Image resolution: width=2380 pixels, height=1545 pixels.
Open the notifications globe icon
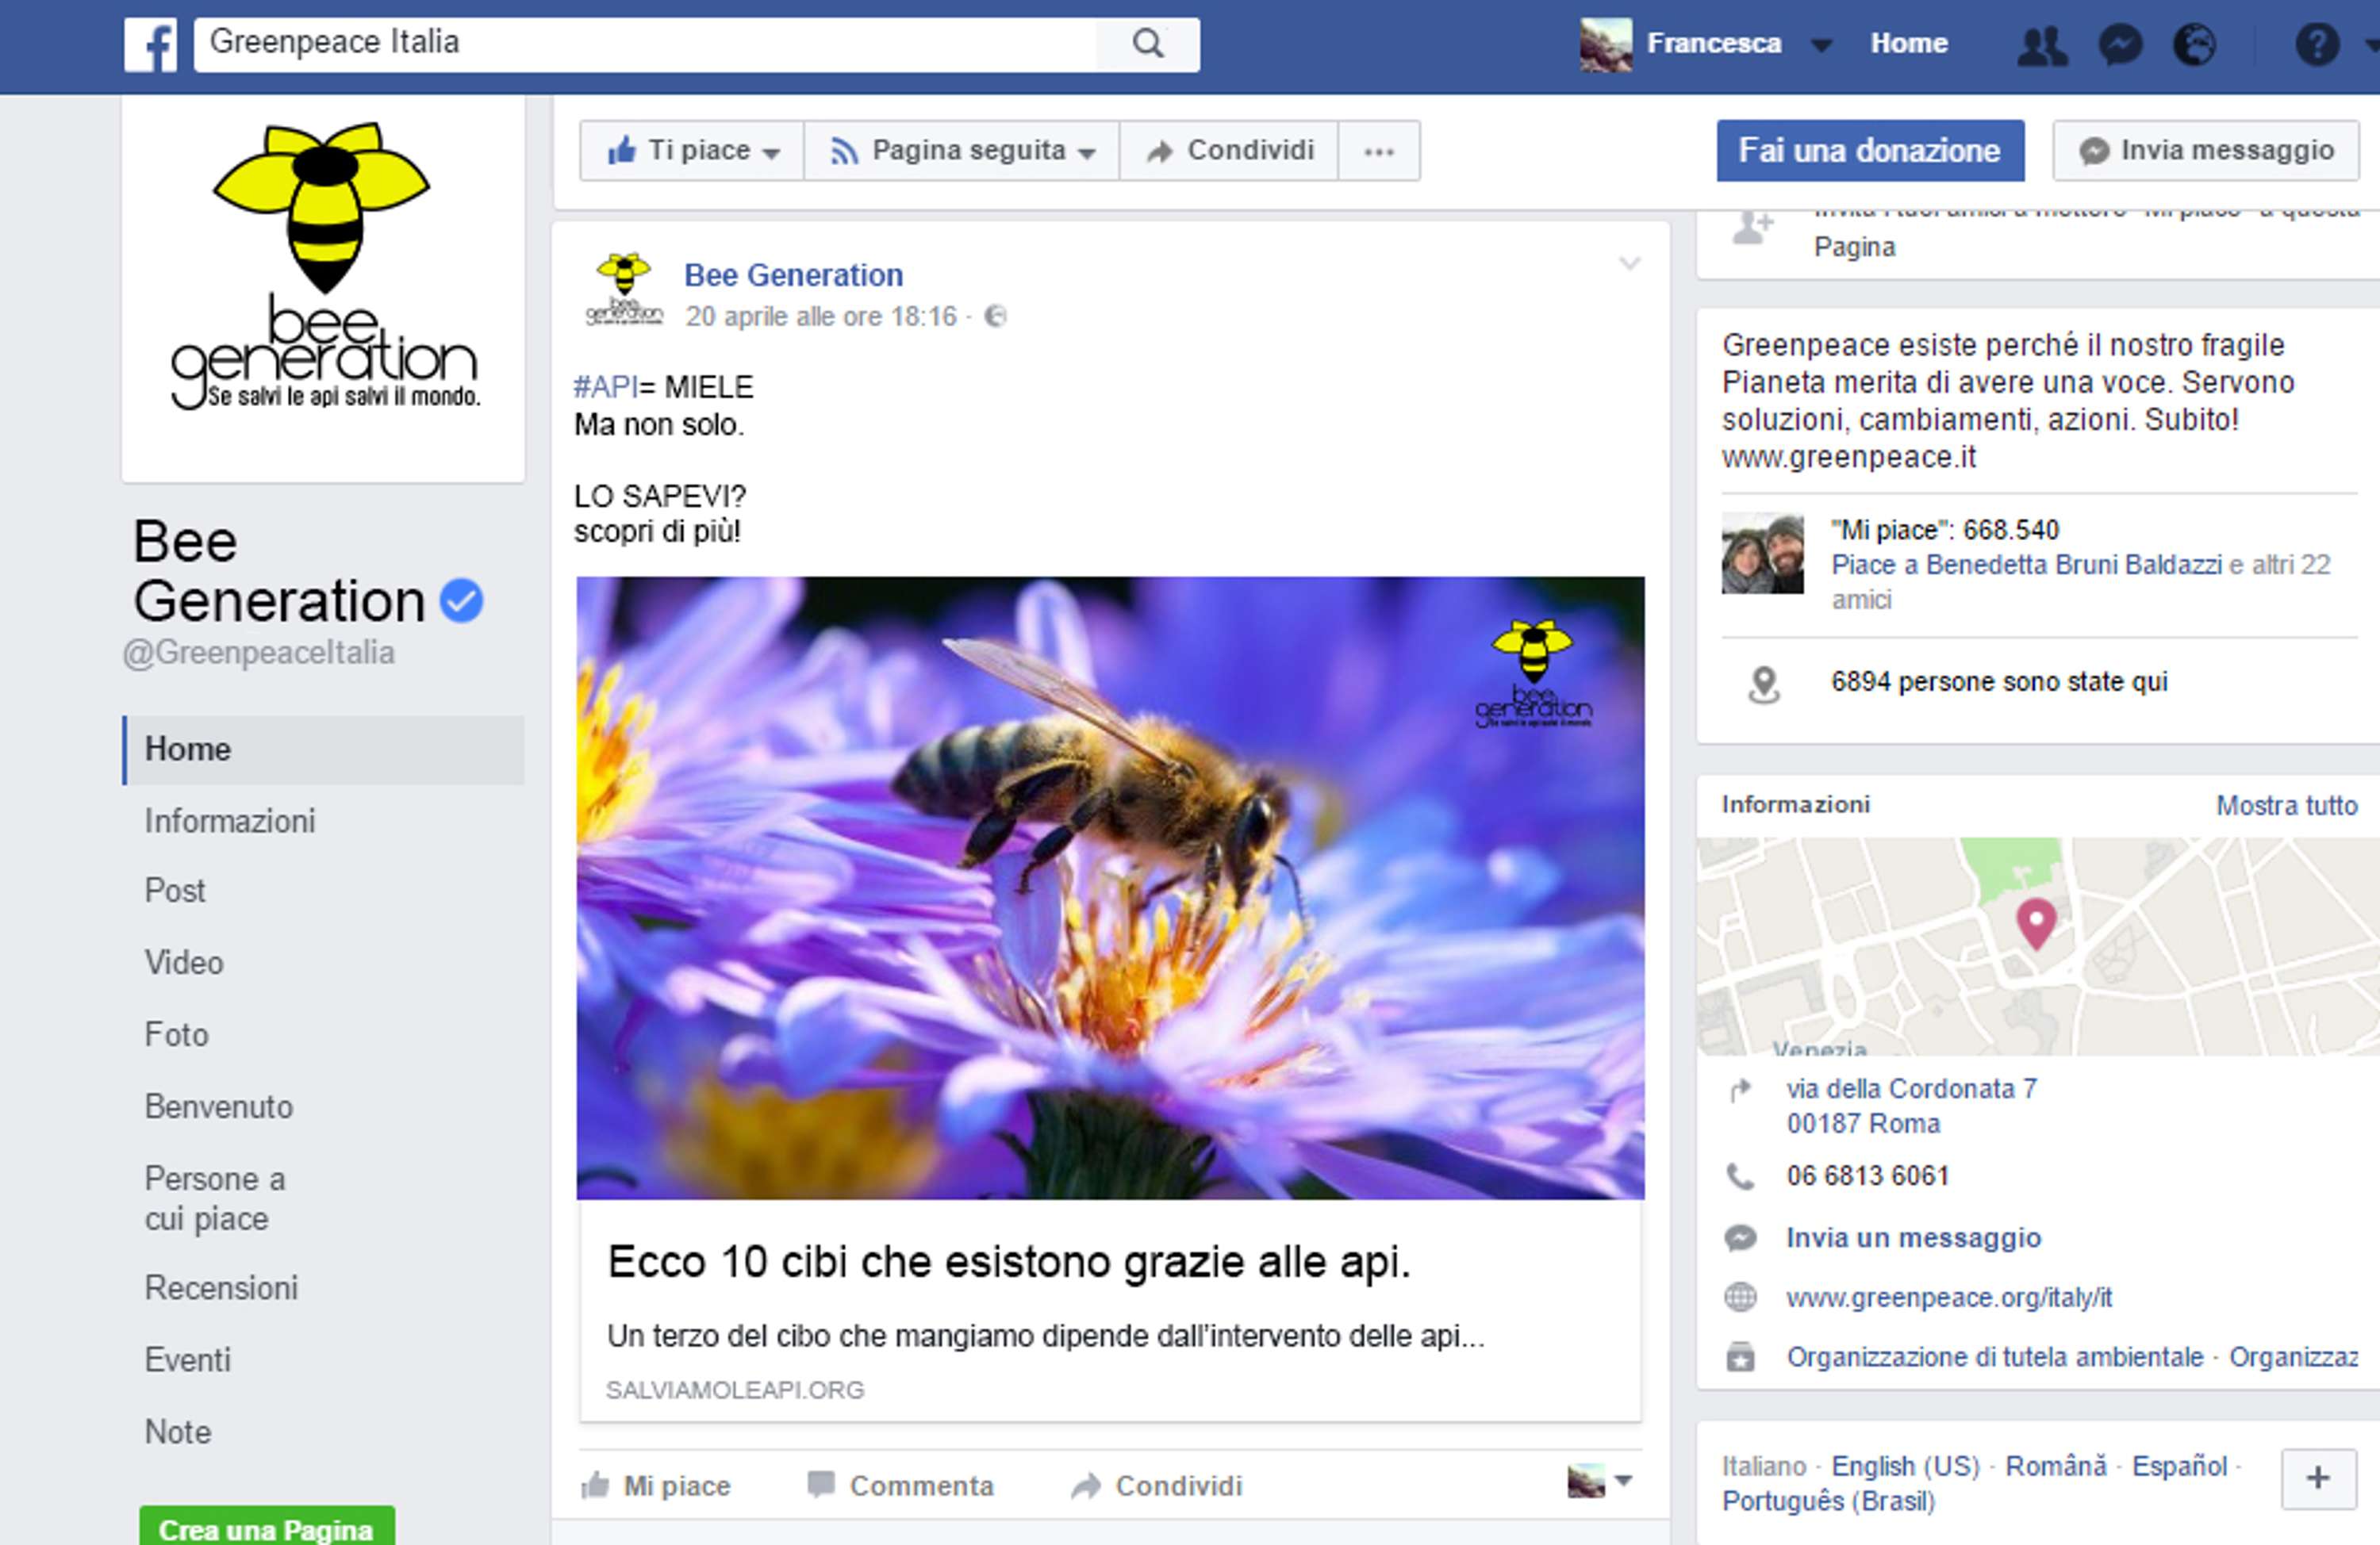2194,45
